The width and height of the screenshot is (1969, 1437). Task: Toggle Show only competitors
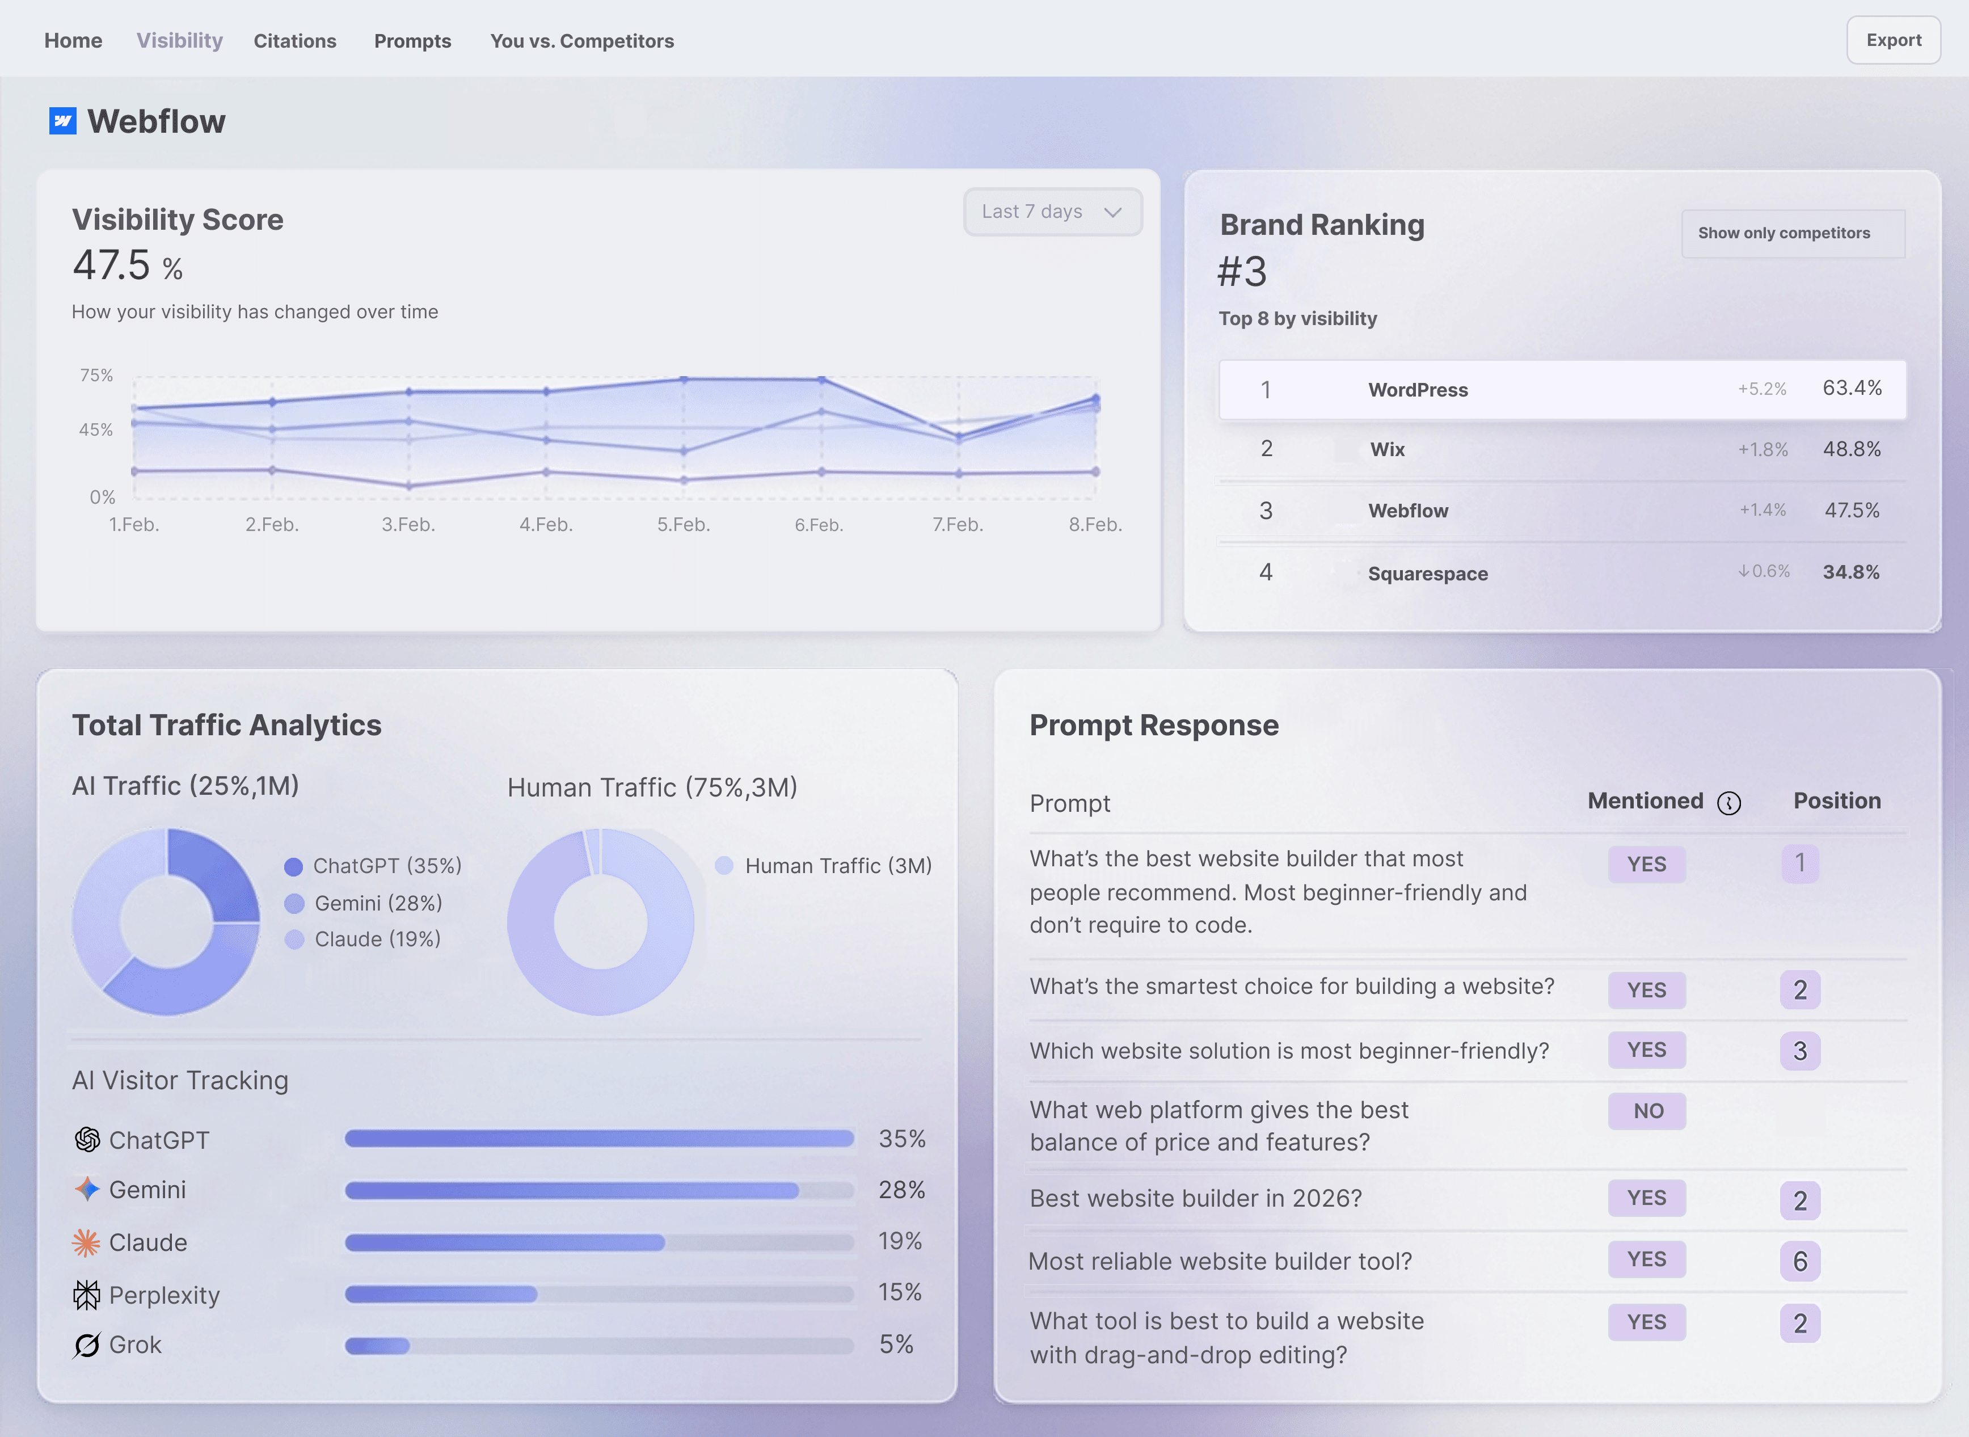pyautogui.click(x=1793, y=233)
